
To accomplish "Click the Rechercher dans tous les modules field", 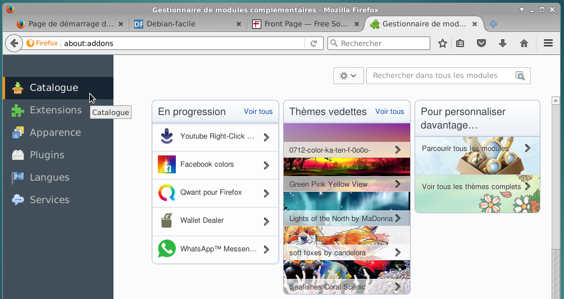I will [441, 76].
